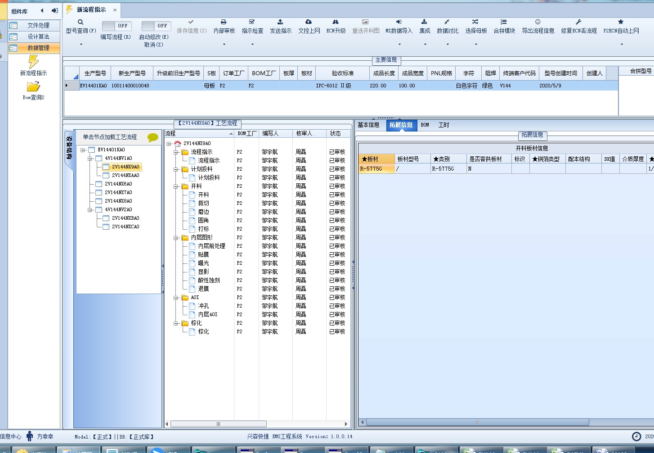This screenshot has height=453, width=654.
Task: Select the EV14401KA0 row in 主要信息
Action: [x=342, y=86]
